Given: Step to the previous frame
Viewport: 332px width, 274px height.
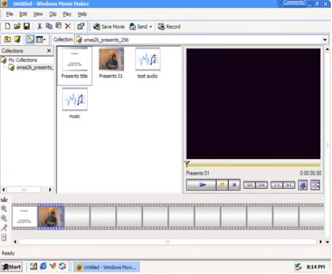Looking at the screenshot, I should tap(250, 185).
